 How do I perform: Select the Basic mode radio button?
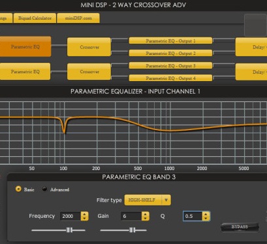pos(18,189)
